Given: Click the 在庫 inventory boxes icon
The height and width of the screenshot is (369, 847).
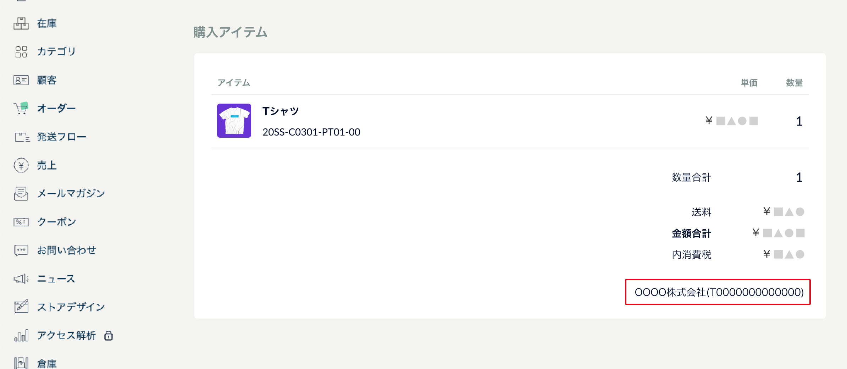Looking at the screenshot, I should pyautogui.click(x=21, y=23).
